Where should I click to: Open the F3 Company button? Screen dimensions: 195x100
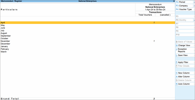(x=184, y=6)
